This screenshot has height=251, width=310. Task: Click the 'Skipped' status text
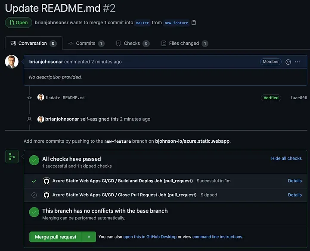[209, 195]
